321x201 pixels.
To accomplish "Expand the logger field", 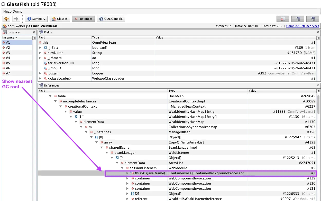I will [40, 73].
